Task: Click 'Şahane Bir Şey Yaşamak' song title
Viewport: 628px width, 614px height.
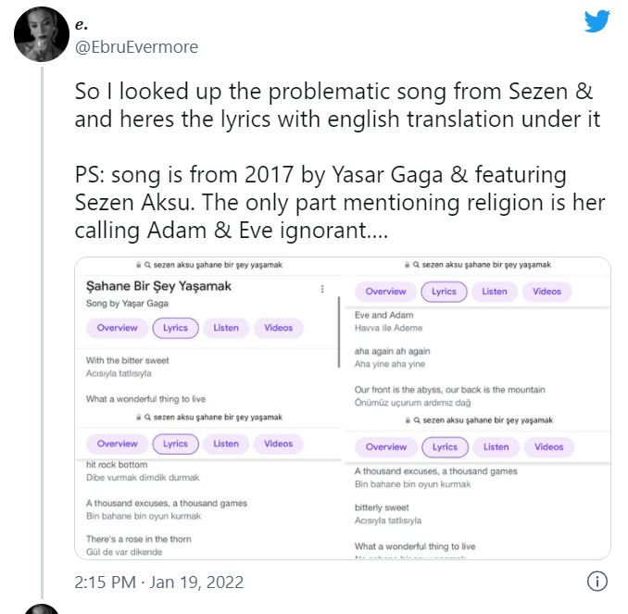Action: click(158, 287)
